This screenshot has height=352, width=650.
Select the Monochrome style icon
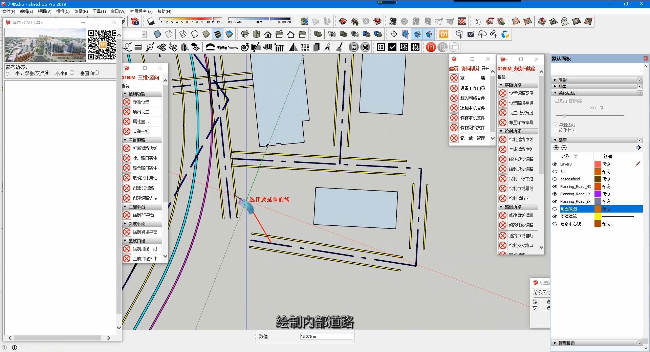pos(229,34)
